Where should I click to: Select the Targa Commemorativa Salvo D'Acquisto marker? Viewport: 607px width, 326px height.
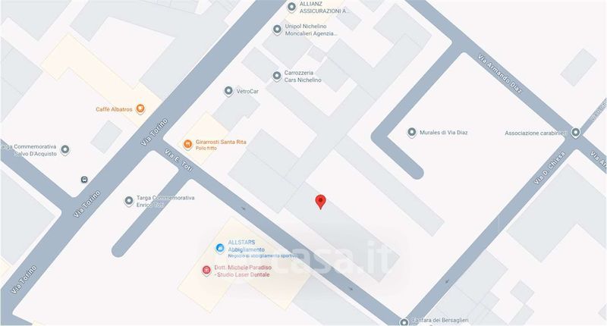[x=65, y=149]
